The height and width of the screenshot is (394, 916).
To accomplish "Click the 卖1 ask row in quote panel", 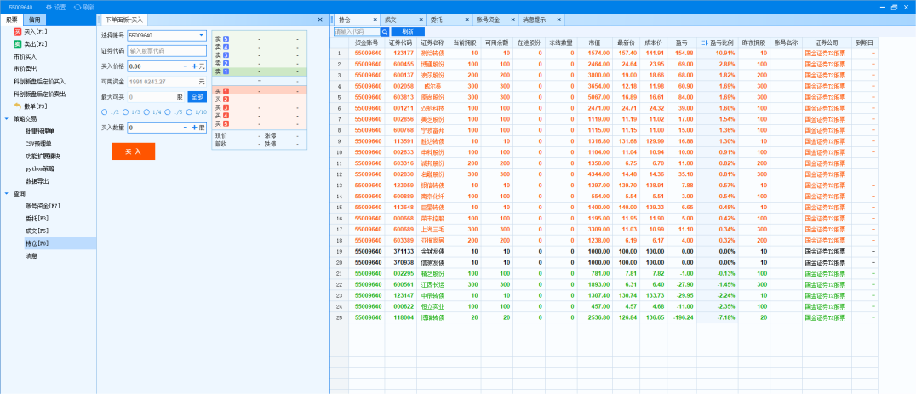I will (259, 71).
